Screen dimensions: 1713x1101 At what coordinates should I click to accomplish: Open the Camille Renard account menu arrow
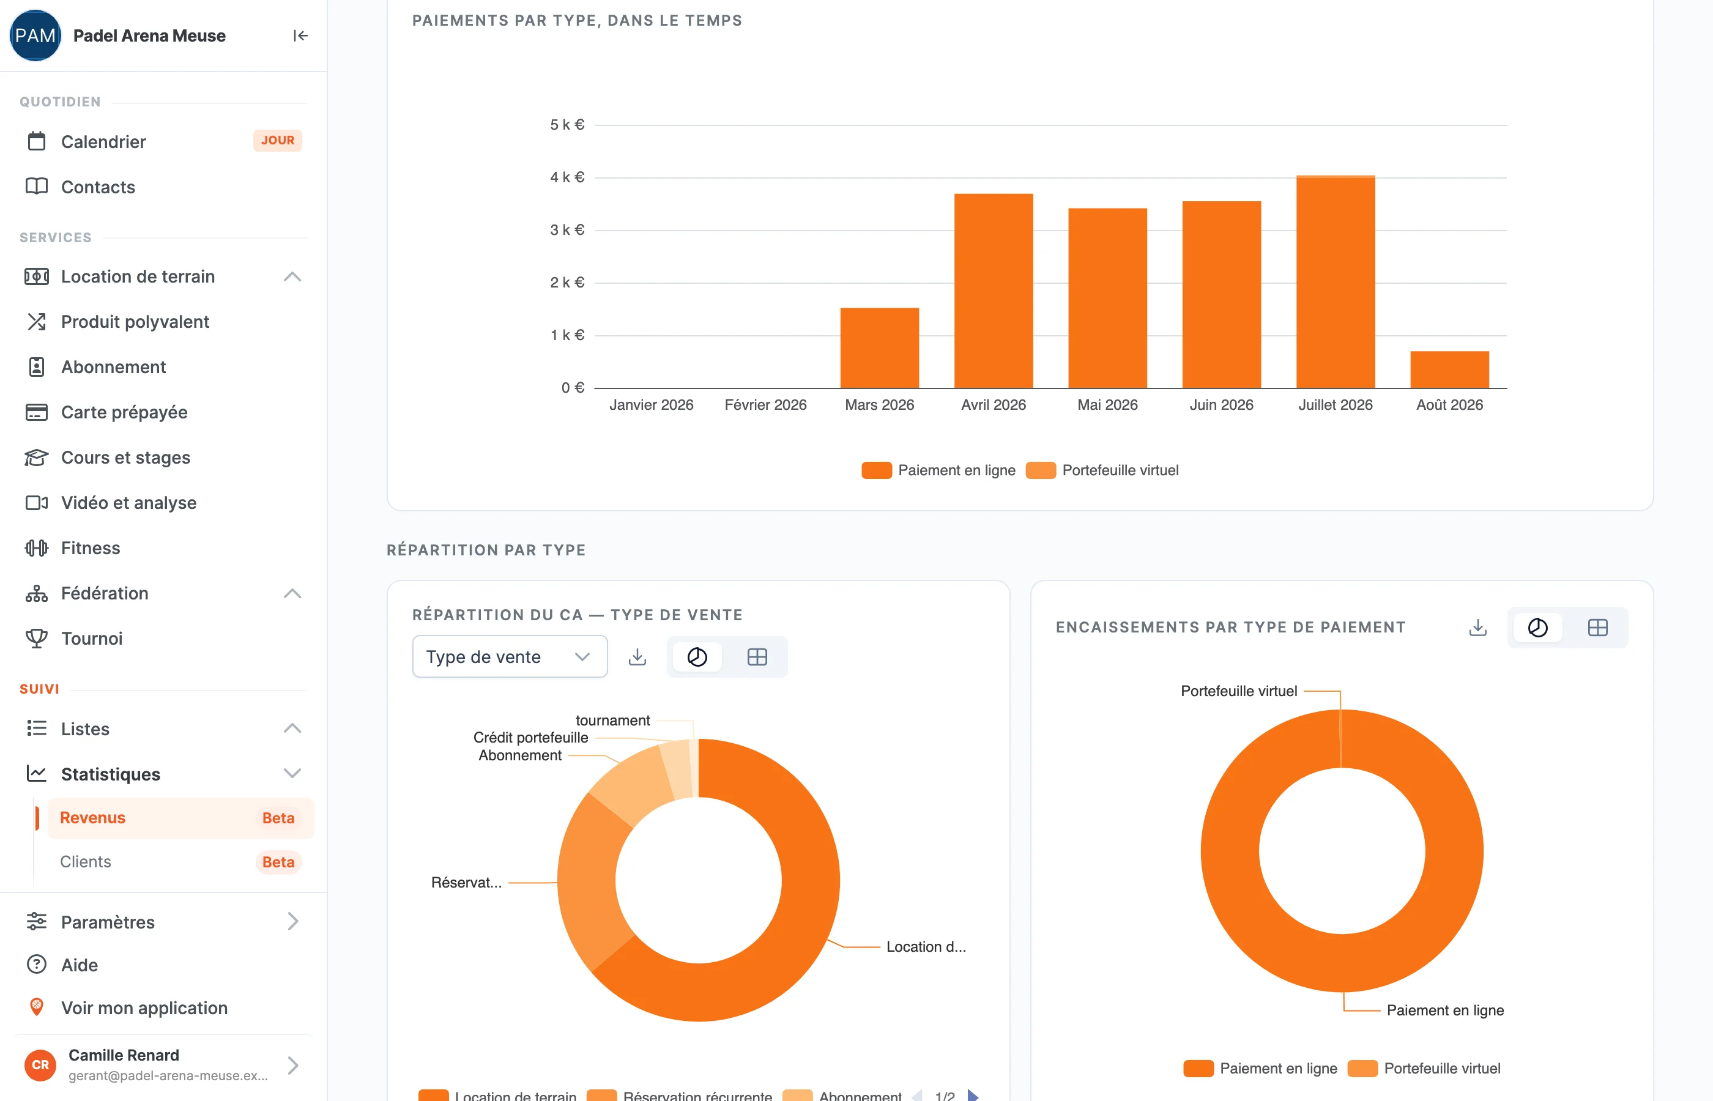[292, 1066]
